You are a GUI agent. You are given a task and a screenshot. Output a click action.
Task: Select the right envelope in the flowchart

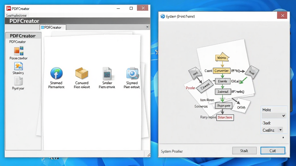point(252,72)
